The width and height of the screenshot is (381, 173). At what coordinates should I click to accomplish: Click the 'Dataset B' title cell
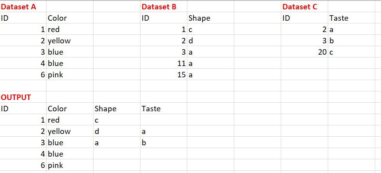coord(159,7)
